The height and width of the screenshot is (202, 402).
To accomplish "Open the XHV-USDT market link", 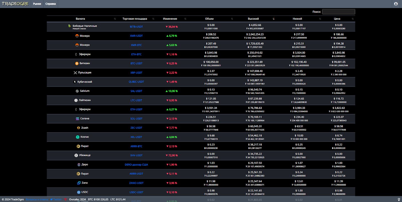I will pyautogui.click(x=136, y=155).
